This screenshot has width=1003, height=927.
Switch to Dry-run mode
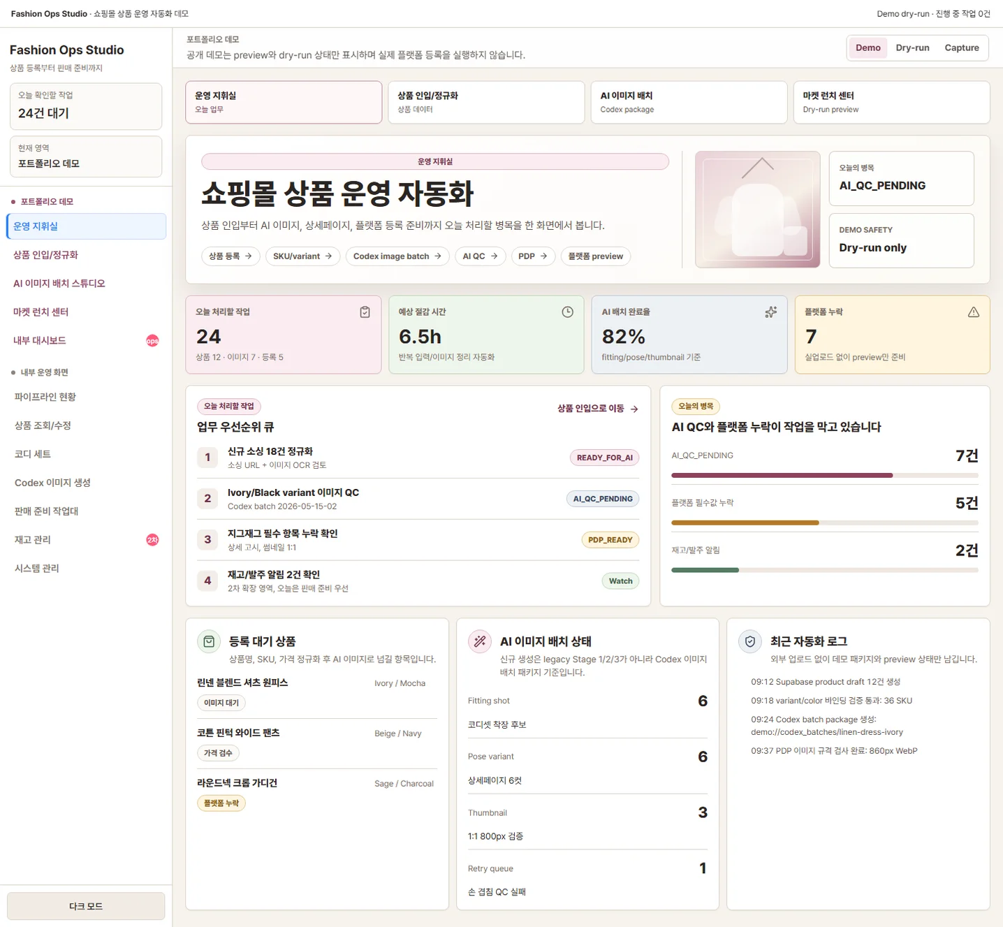[912, 48]
